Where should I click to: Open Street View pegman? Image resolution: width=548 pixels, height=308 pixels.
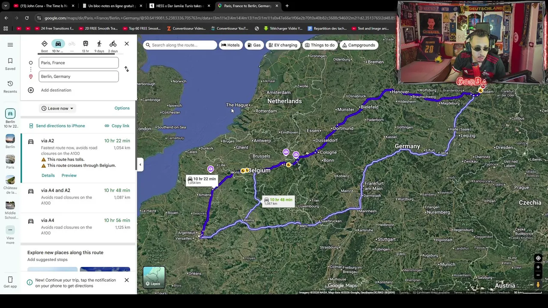tap(538, 285)
